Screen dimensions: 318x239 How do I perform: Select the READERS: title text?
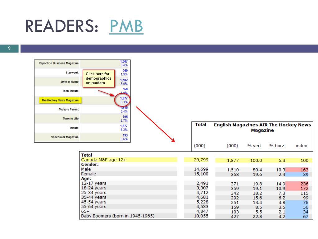62,26
